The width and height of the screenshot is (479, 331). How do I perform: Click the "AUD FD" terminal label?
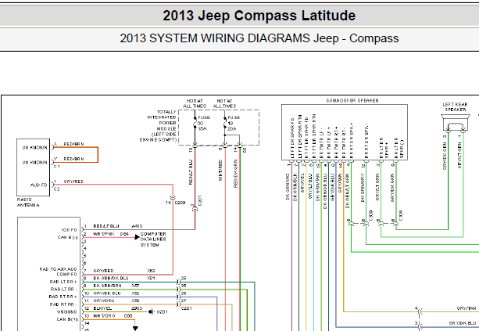pyautogui.click(x=39, y=185)
